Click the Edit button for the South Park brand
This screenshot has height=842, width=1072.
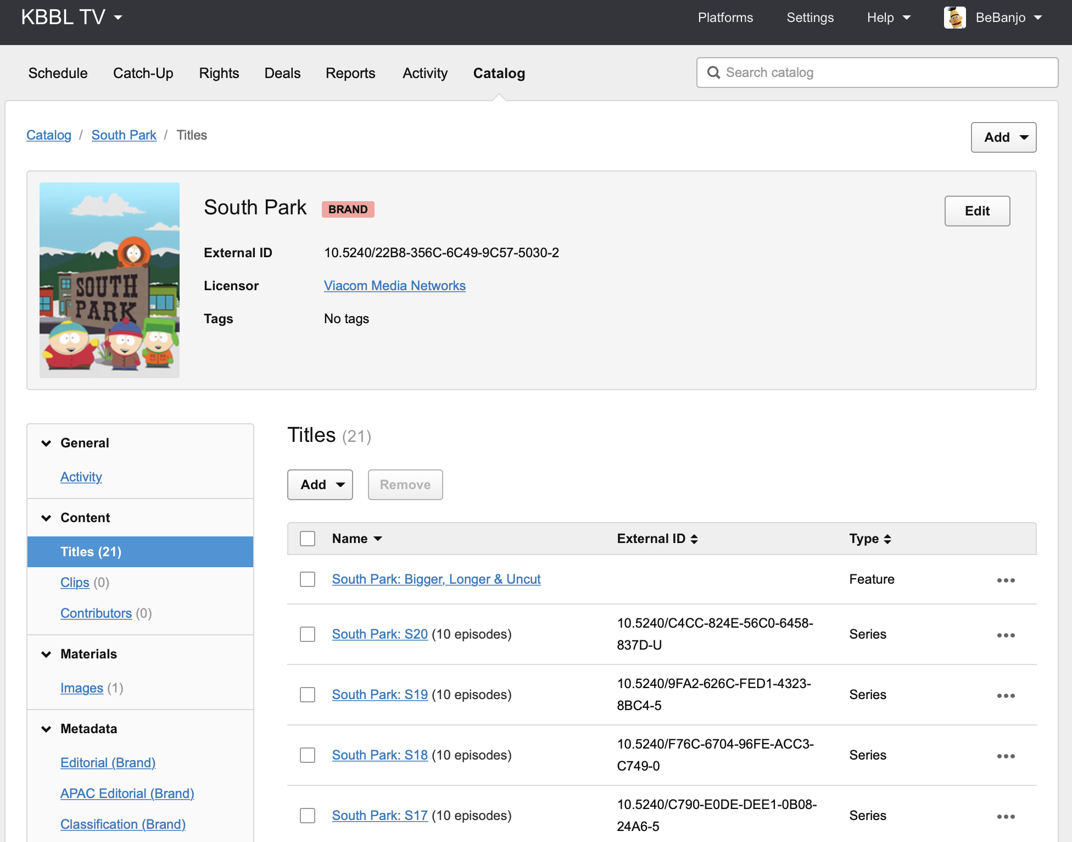pos(977,211)
